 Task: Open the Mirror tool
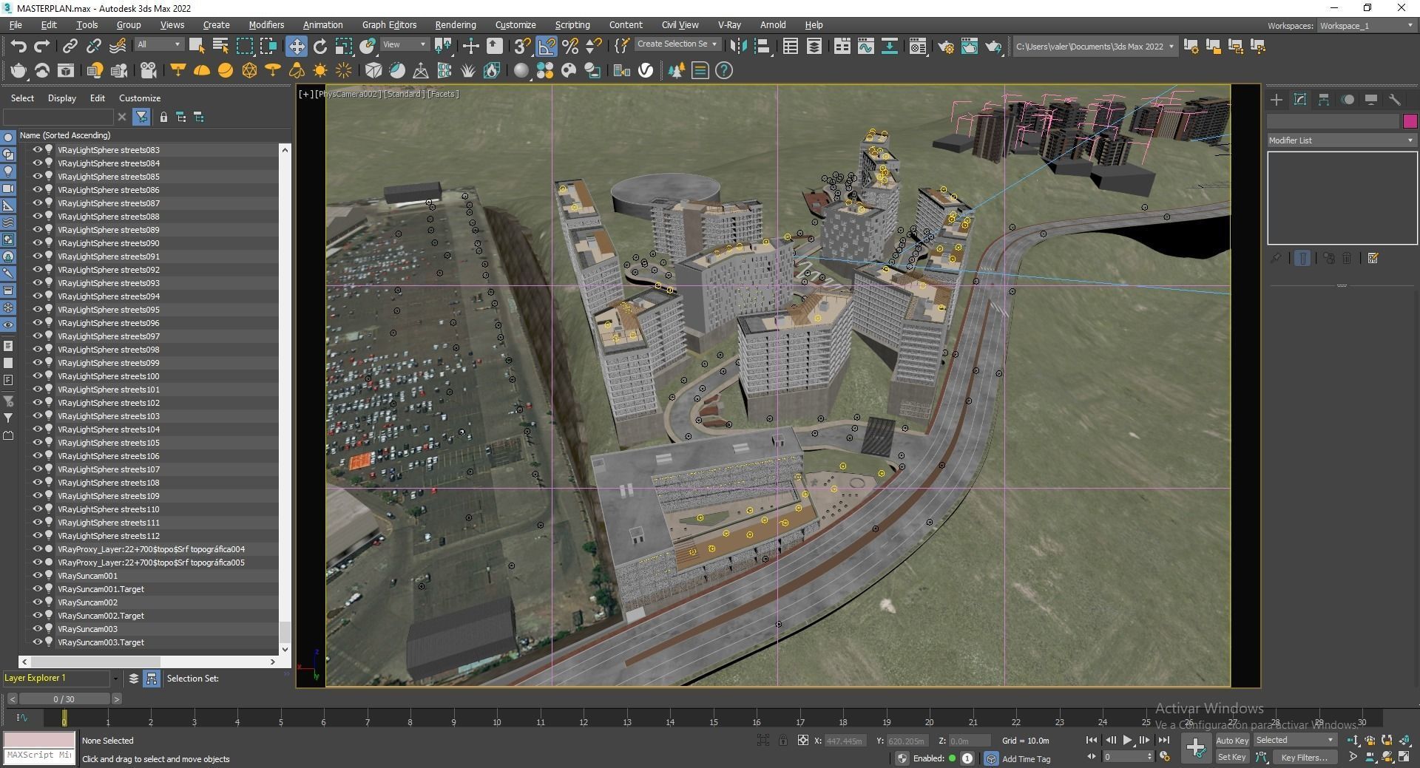[x=737, y=47]
